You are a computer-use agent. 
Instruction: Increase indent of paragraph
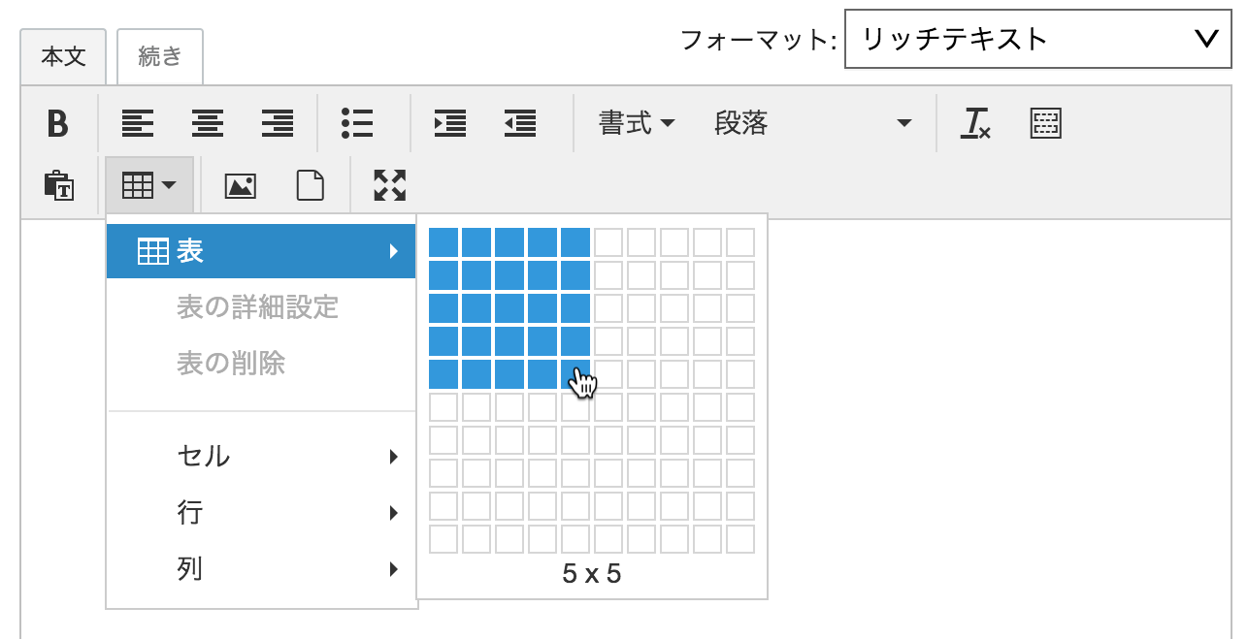[450, 123]
